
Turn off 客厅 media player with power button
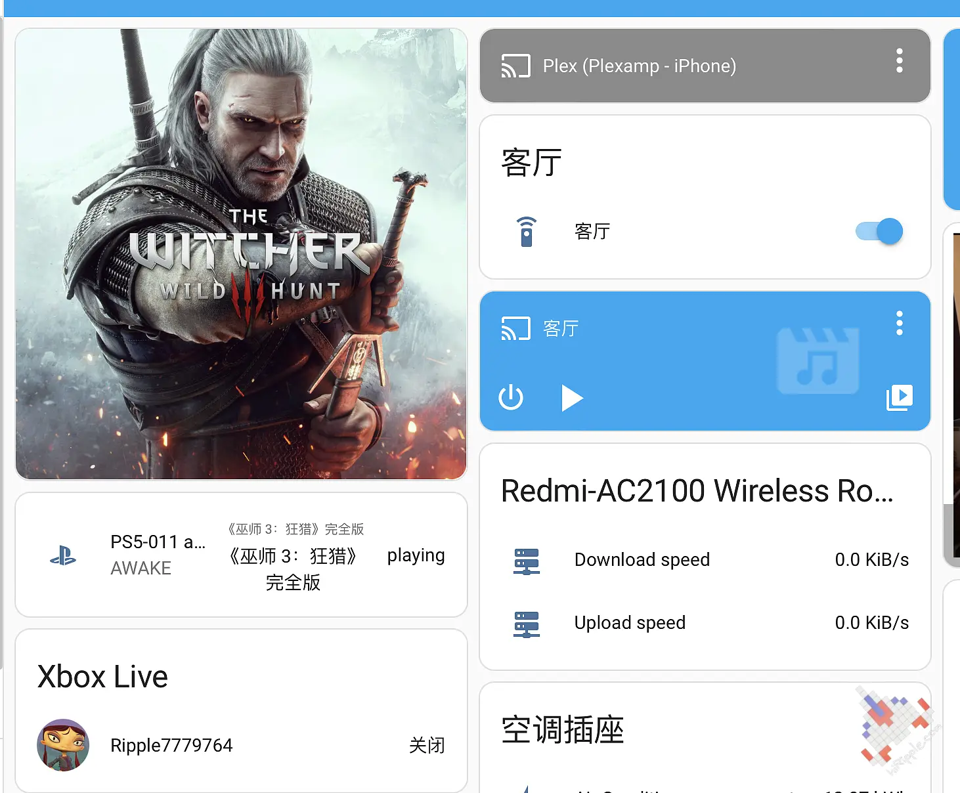pos(511,397)
